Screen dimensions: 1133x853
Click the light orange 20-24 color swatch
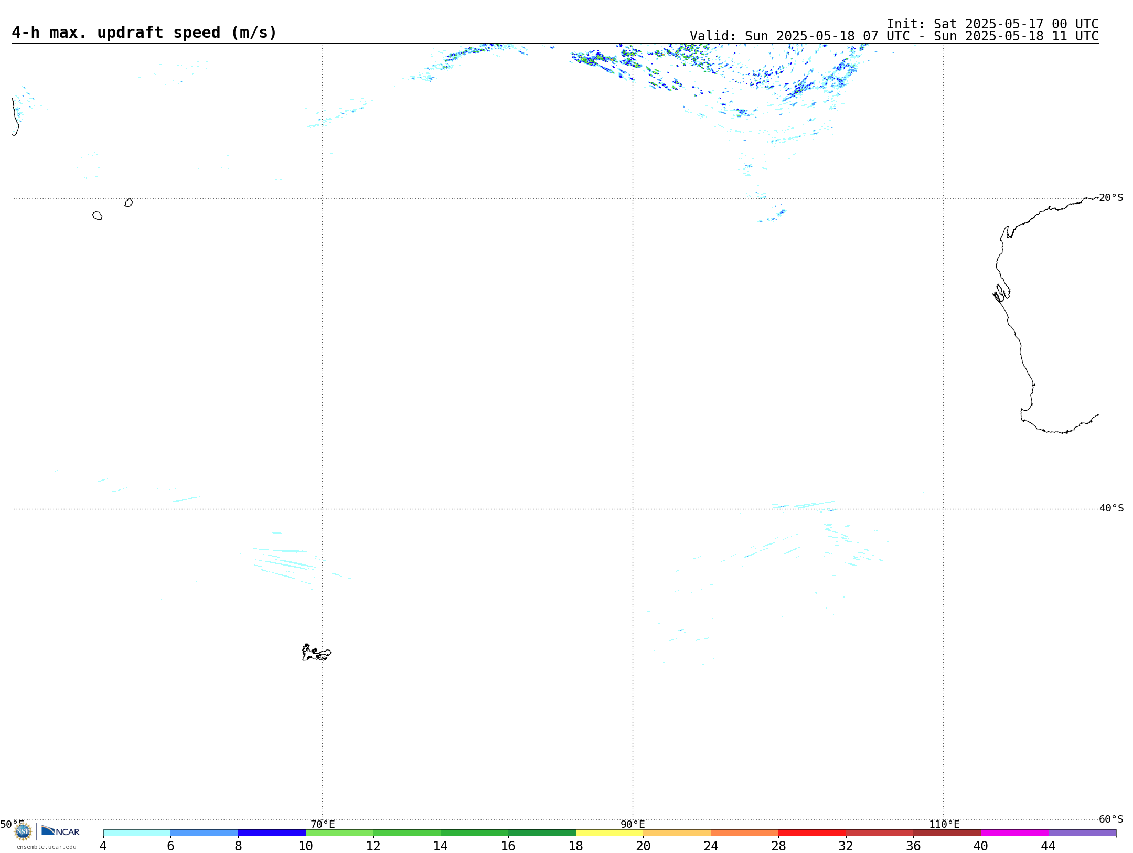click(677, 833)
